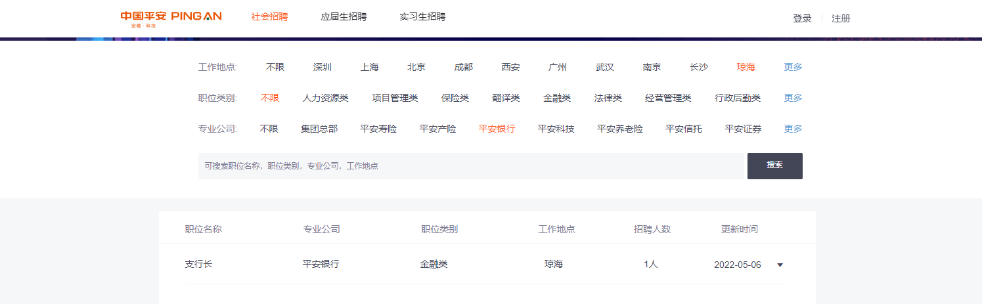Open the 支行长 job listing
Viewport: 982px width, 304px height.
[x=198, y=264]
